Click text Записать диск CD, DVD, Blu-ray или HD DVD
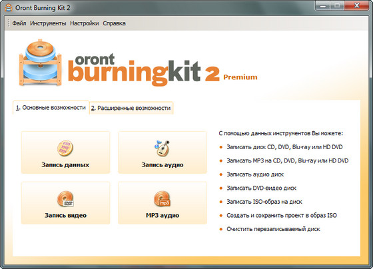The width and height of the screenshot is (373, 269). [284, 147]
